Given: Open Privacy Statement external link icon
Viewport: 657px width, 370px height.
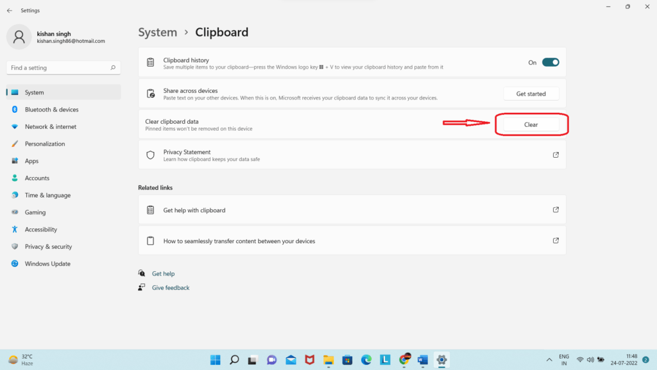Looking at the screenshot, I should point(556,155).
